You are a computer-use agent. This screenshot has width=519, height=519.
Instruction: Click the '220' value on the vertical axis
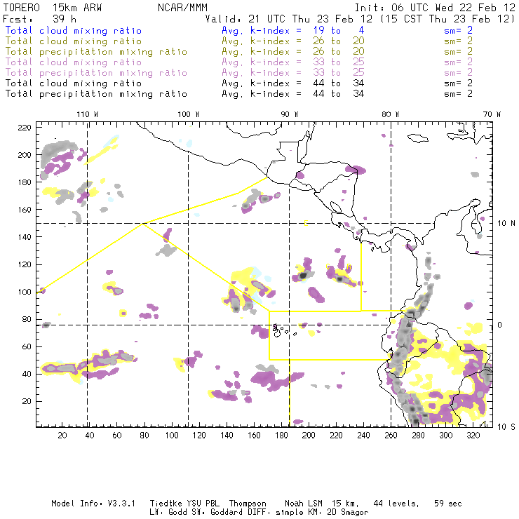25,128
